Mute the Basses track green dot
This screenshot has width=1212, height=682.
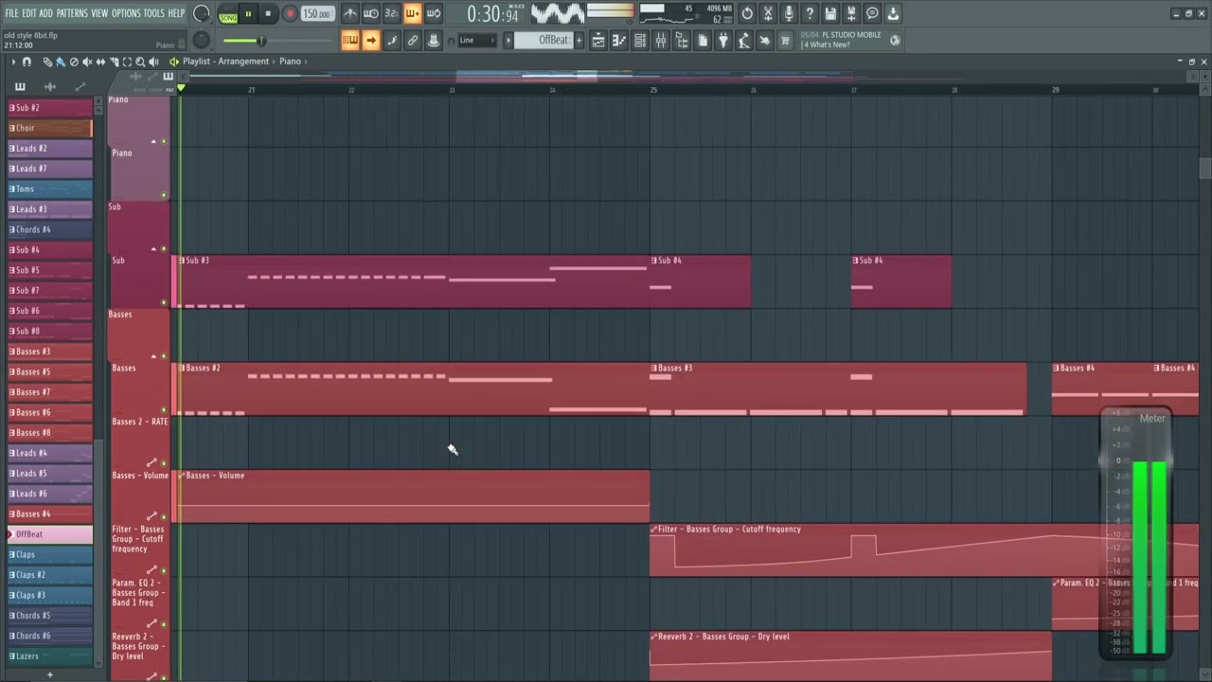164,410
